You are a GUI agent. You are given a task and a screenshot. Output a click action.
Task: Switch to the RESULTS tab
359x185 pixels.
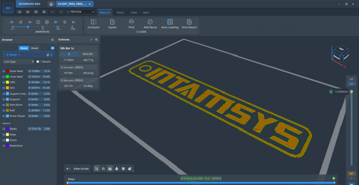(105, 13)
